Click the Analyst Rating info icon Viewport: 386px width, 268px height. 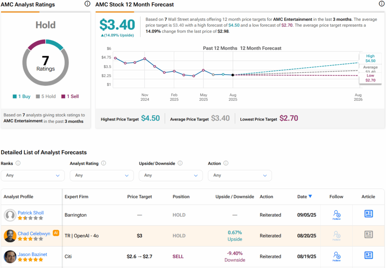coord(104,163)
